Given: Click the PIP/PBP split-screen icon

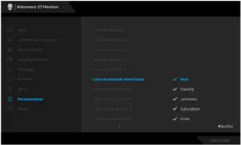Looking at the screenshot, I should [x=10, y=79].
